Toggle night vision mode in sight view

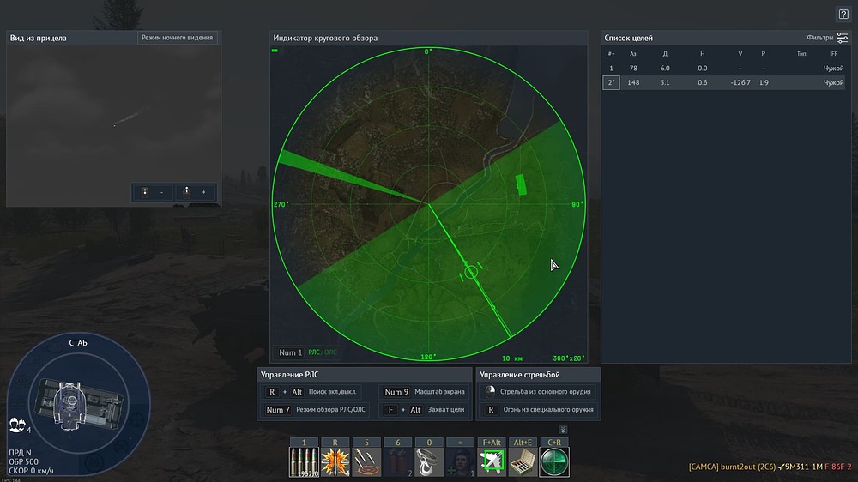pyautogui.click(x=178, y=38)
